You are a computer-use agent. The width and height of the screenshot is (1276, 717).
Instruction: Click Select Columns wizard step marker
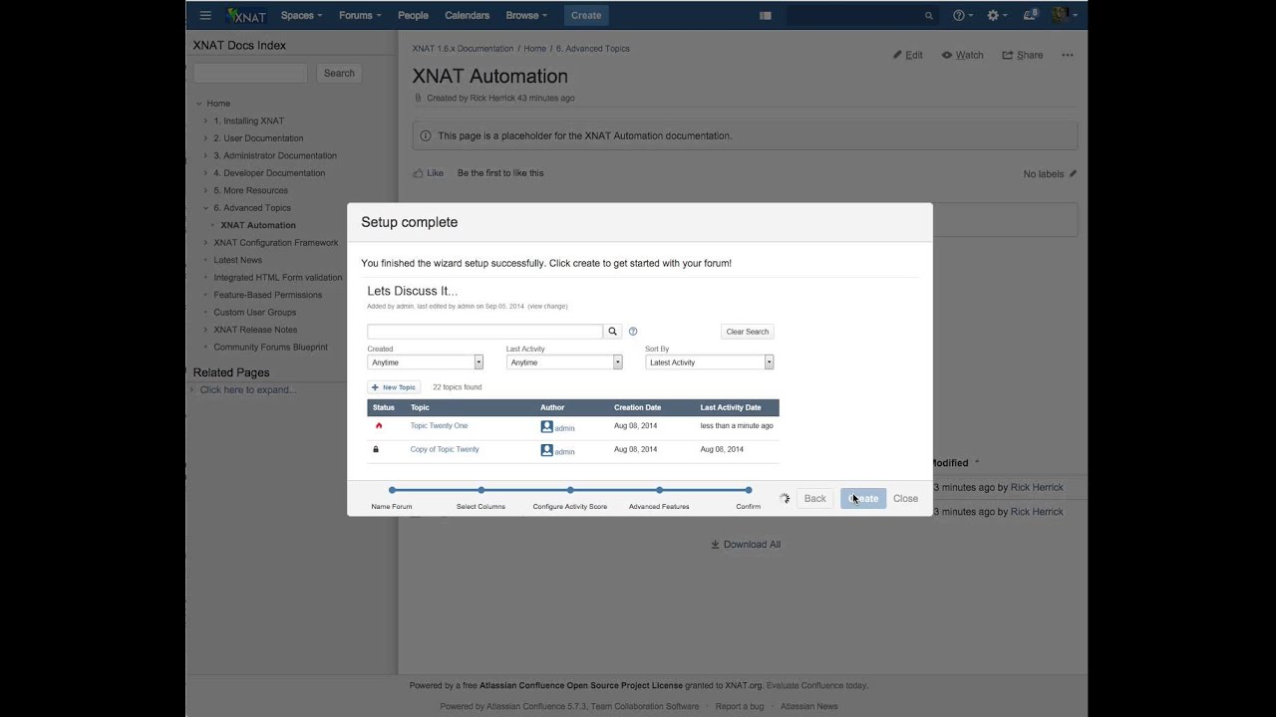click(x=481, y=490)
